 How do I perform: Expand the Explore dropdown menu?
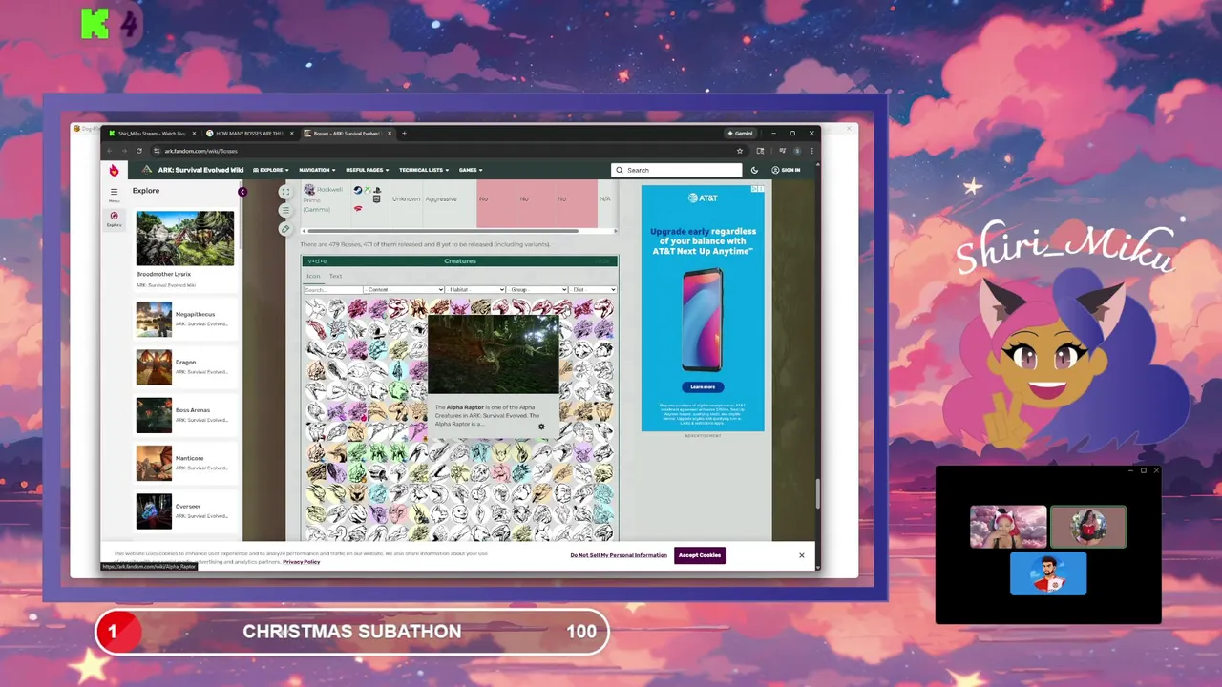click(271, 170)
